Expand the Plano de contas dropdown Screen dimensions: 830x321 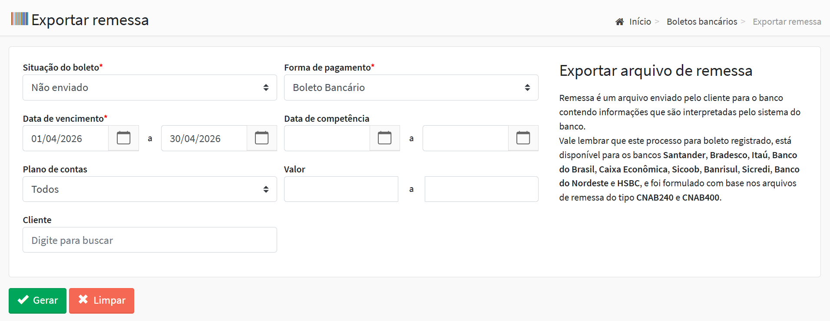click(150, 189)
